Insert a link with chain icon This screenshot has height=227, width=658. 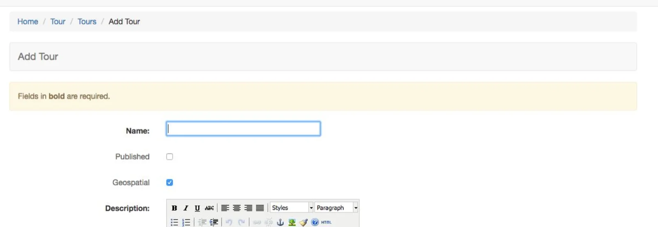pyautogui.click(x=257, y=222)
